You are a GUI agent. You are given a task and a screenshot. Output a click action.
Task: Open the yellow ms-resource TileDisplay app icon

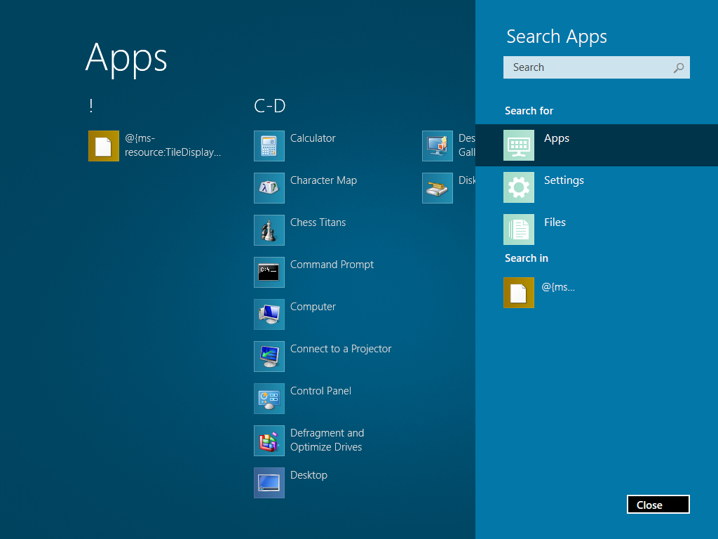(104, 146)
